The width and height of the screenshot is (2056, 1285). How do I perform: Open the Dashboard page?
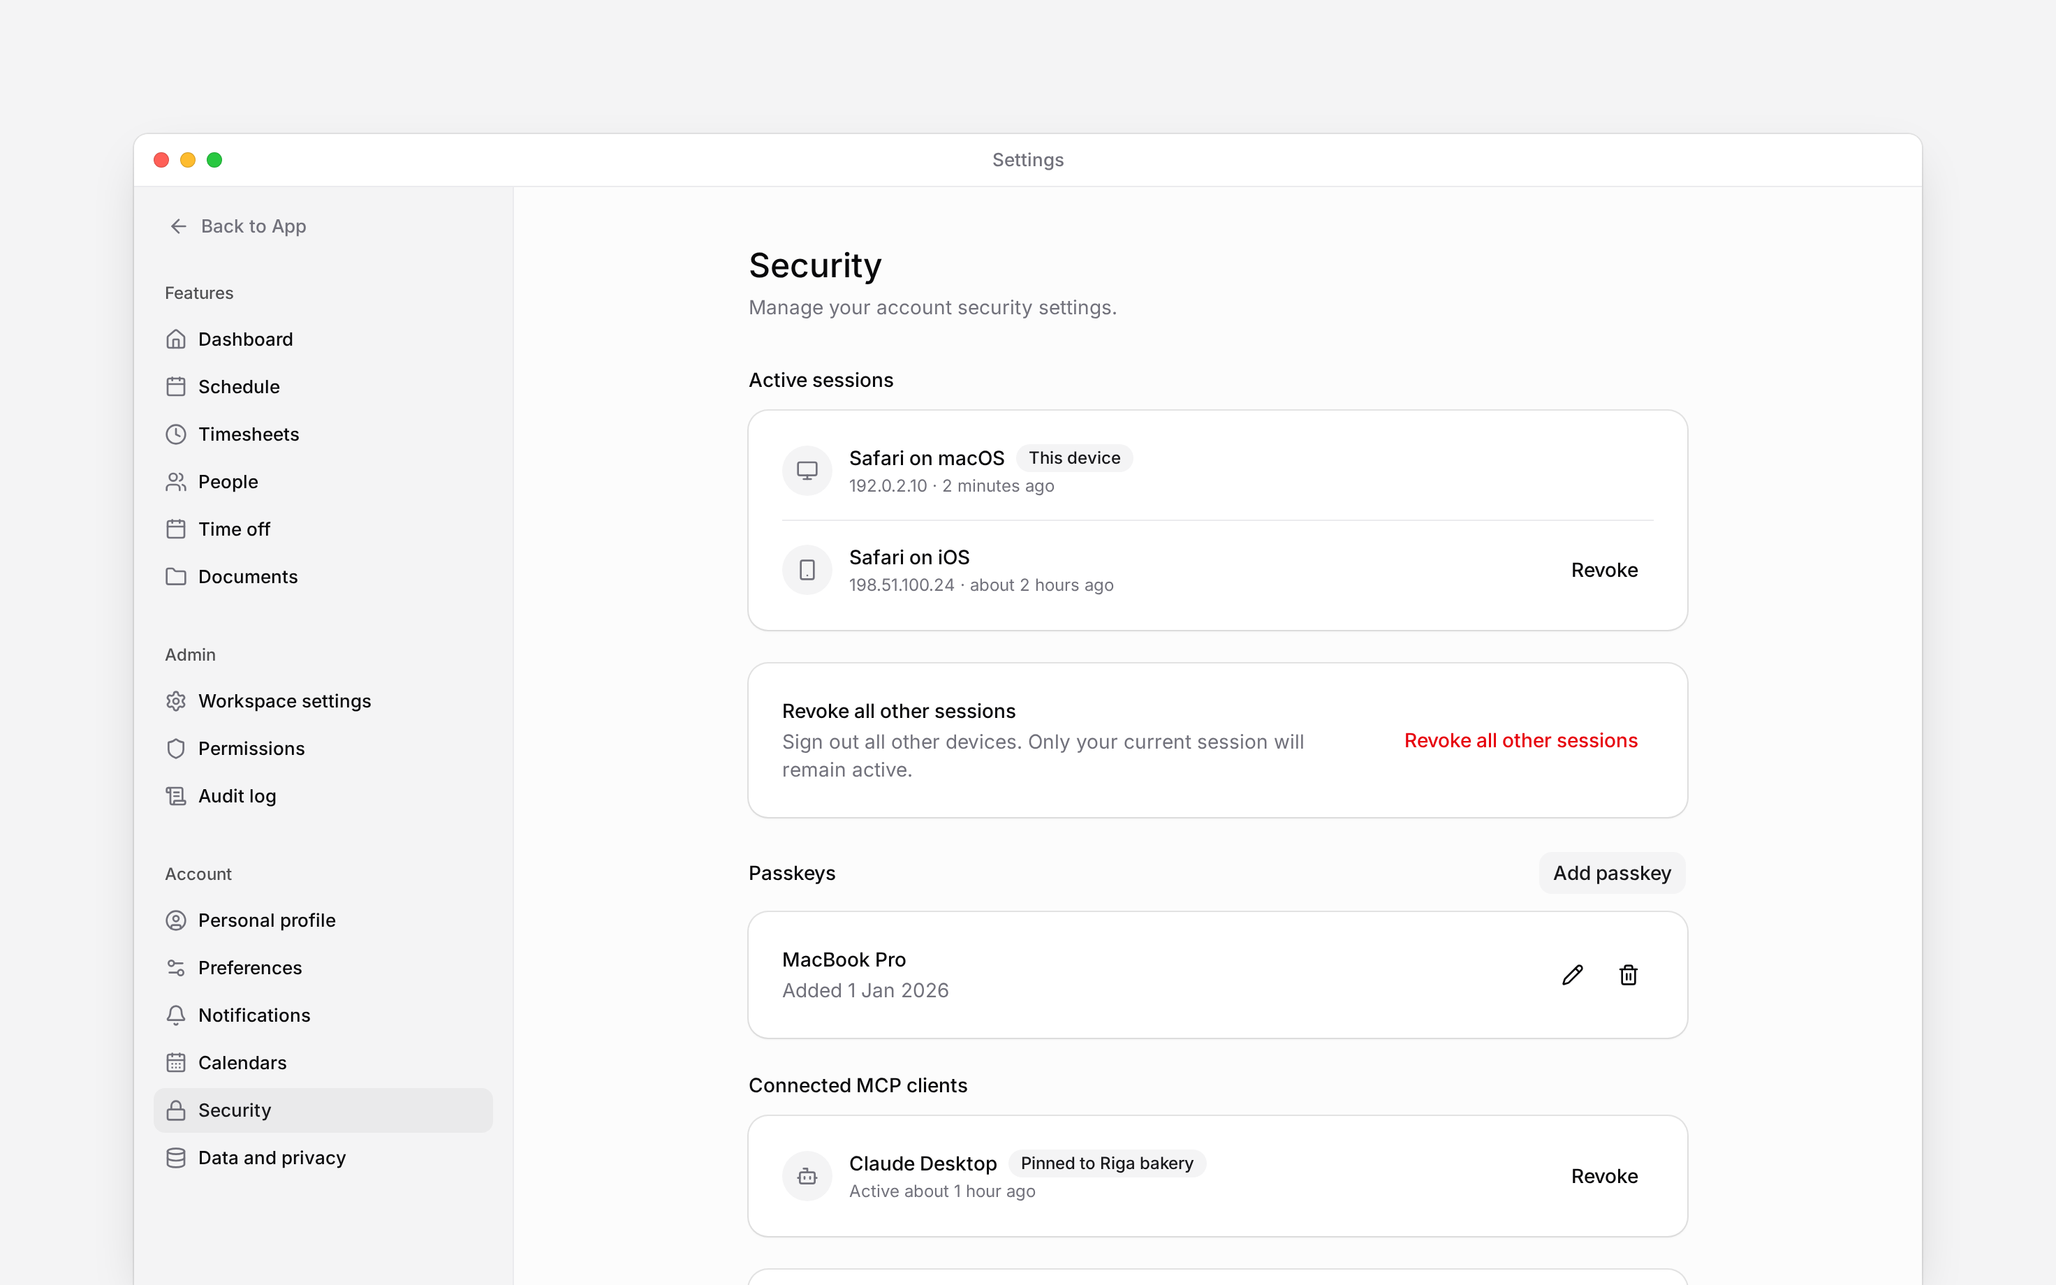(323, 339)
